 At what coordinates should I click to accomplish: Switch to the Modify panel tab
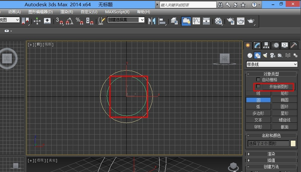257,45
